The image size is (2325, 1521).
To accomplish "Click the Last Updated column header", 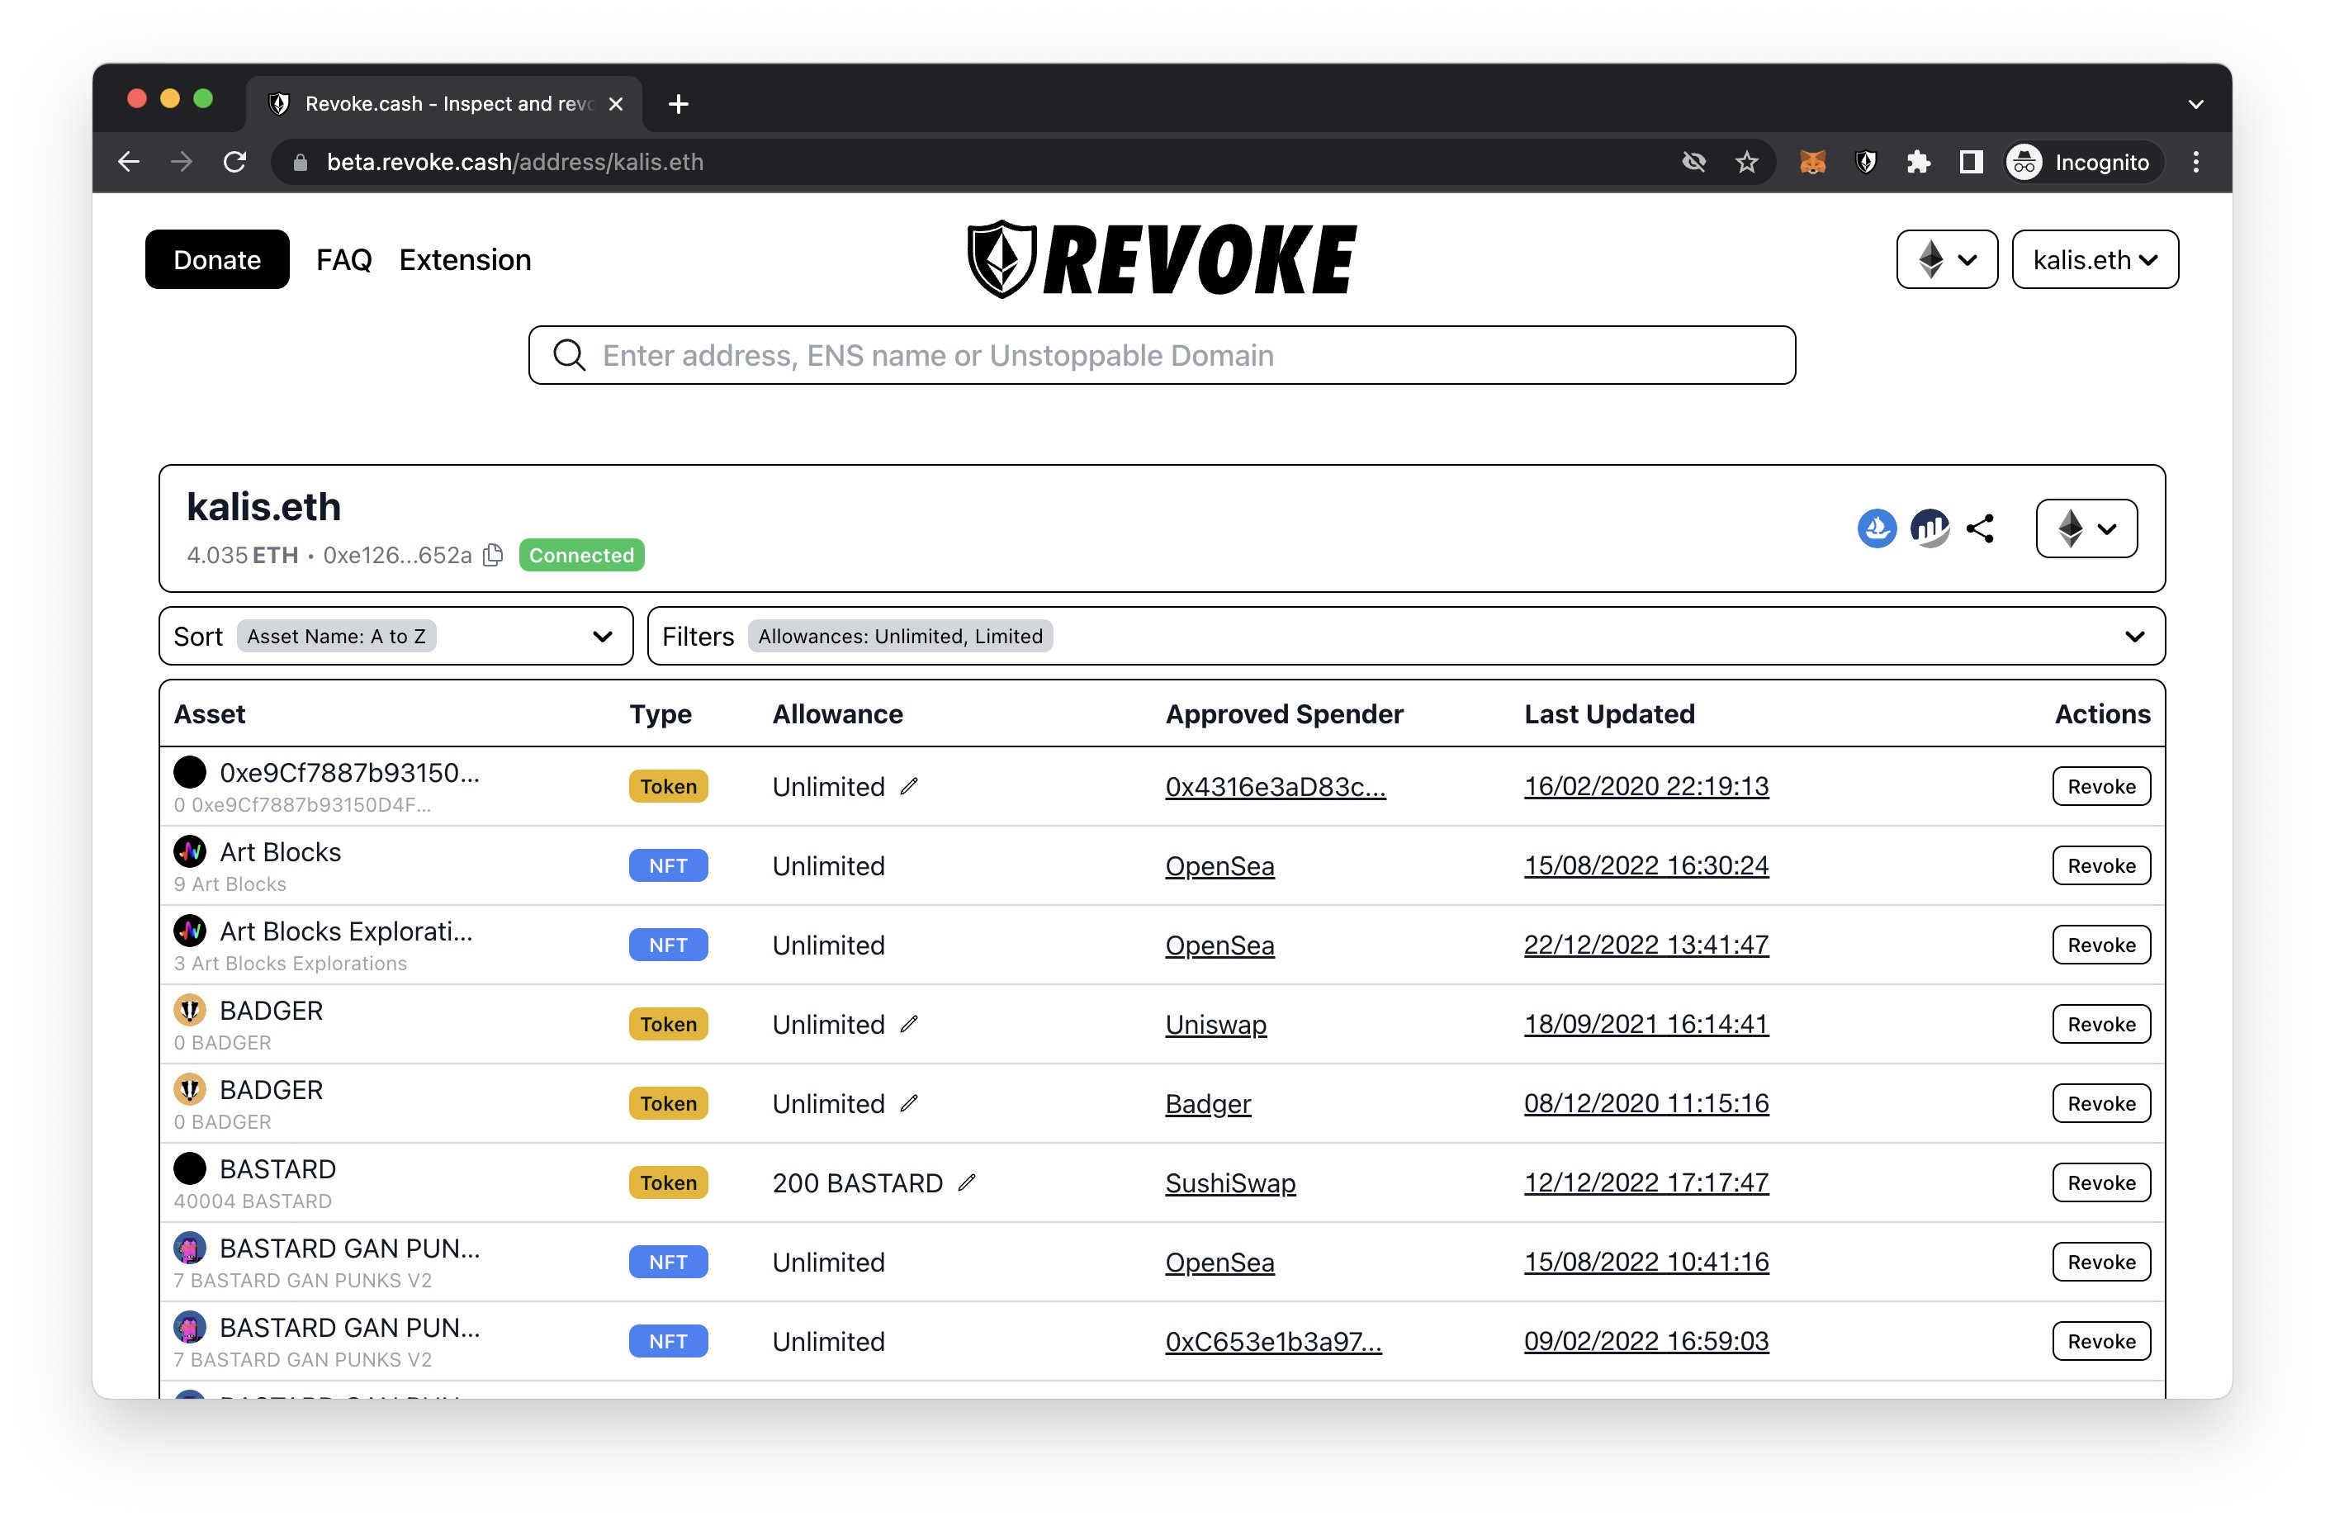I will [x=1609, y=714].
